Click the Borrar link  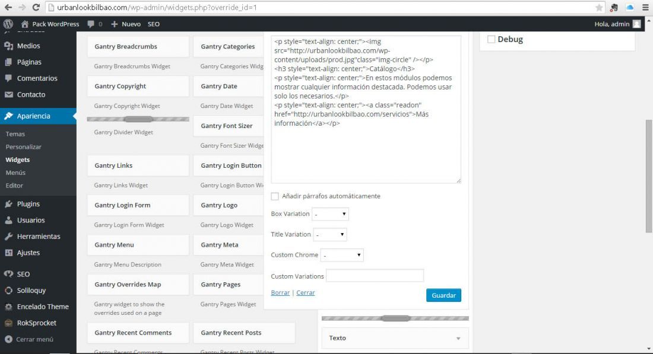[280, 293]
